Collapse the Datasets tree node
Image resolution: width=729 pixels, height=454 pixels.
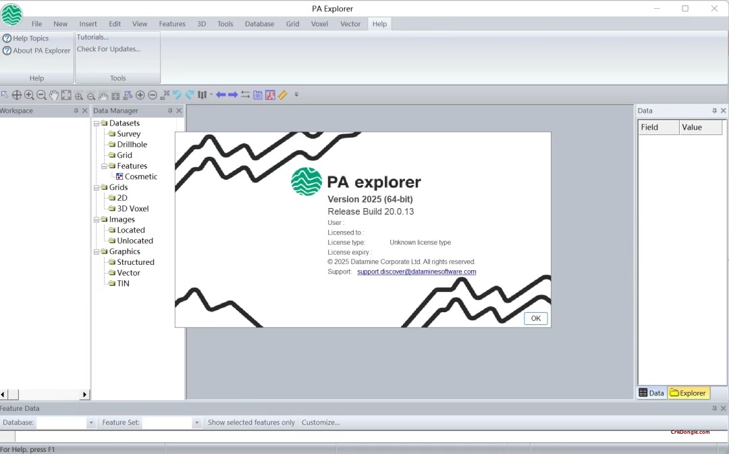[x=97, y=123]
